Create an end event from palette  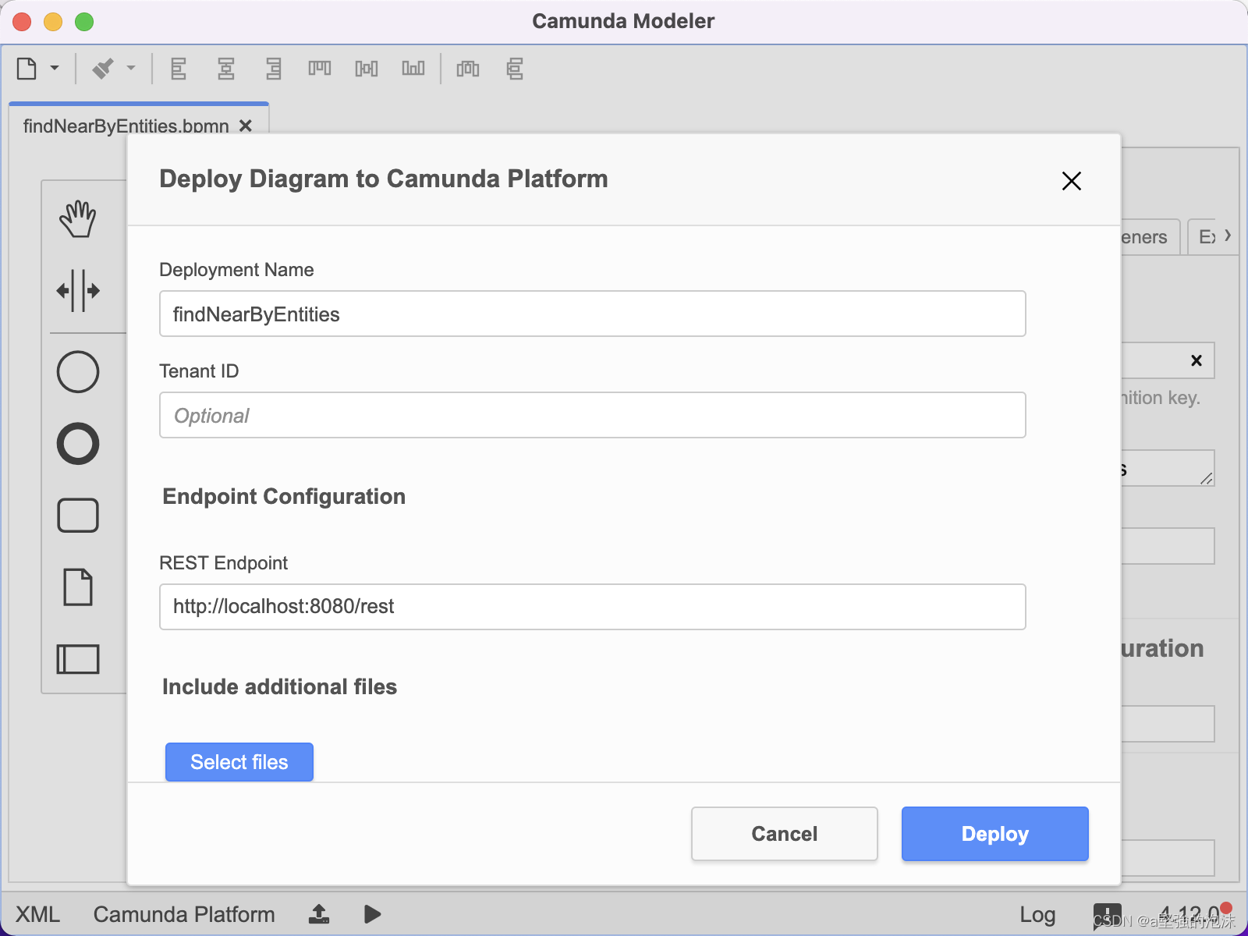(78, 444)
